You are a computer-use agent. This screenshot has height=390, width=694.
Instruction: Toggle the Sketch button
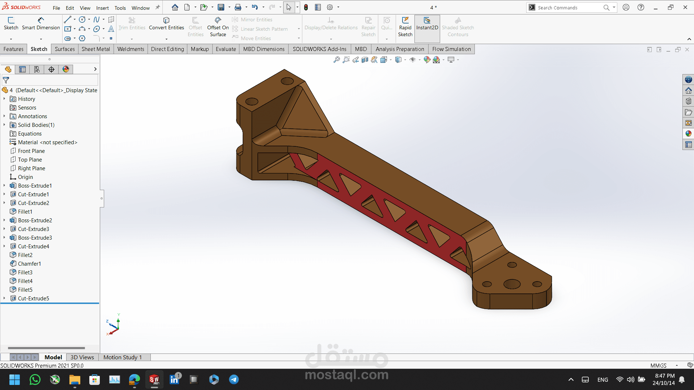click(11, 24)
